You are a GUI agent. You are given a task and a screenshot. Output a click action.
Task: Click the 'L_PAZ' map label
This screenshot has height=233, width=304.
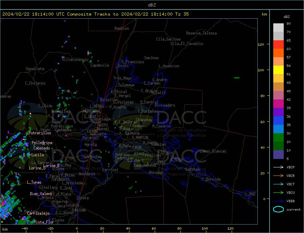coord(250,194)
